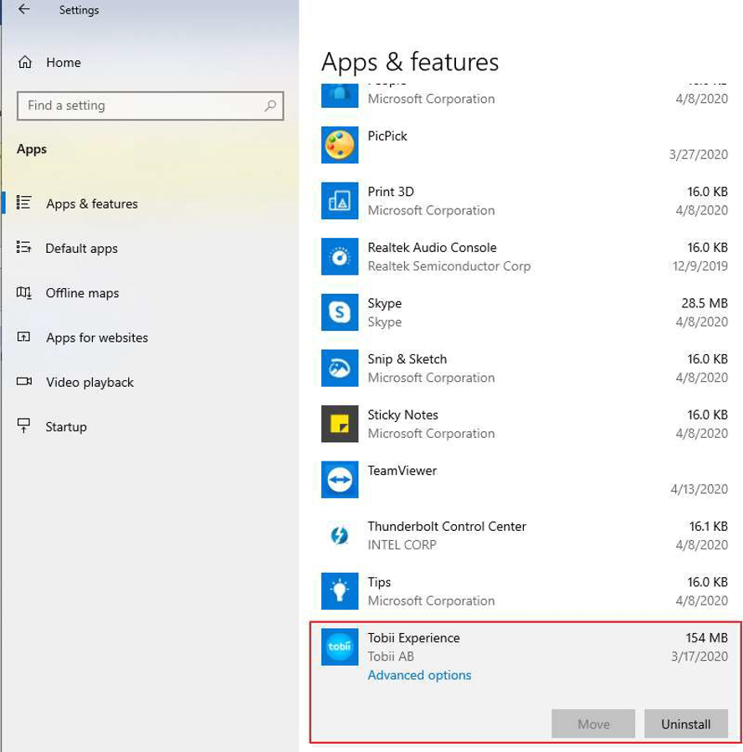Switch to Offline maps settings
The image size is (743, 752).
(x=82, y=293)
